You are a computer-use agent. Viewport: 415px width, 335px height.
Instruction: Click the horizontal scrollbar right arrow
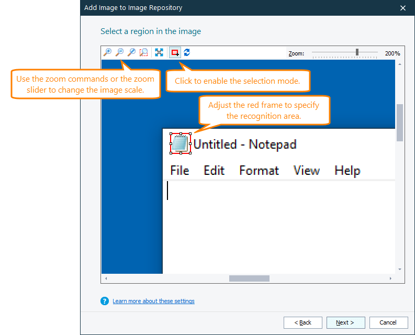390,278
